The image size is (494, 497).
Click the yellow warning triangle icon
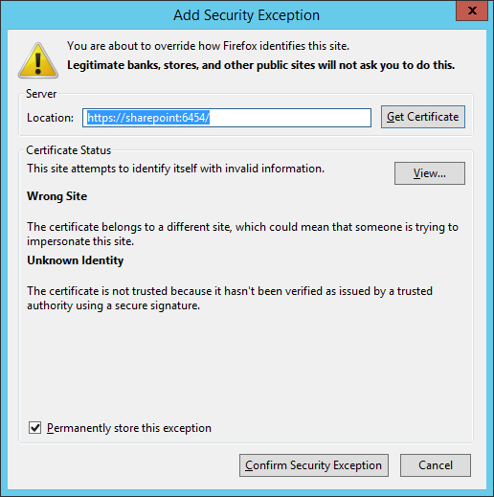pyautogui.click(x=38, y=60)
